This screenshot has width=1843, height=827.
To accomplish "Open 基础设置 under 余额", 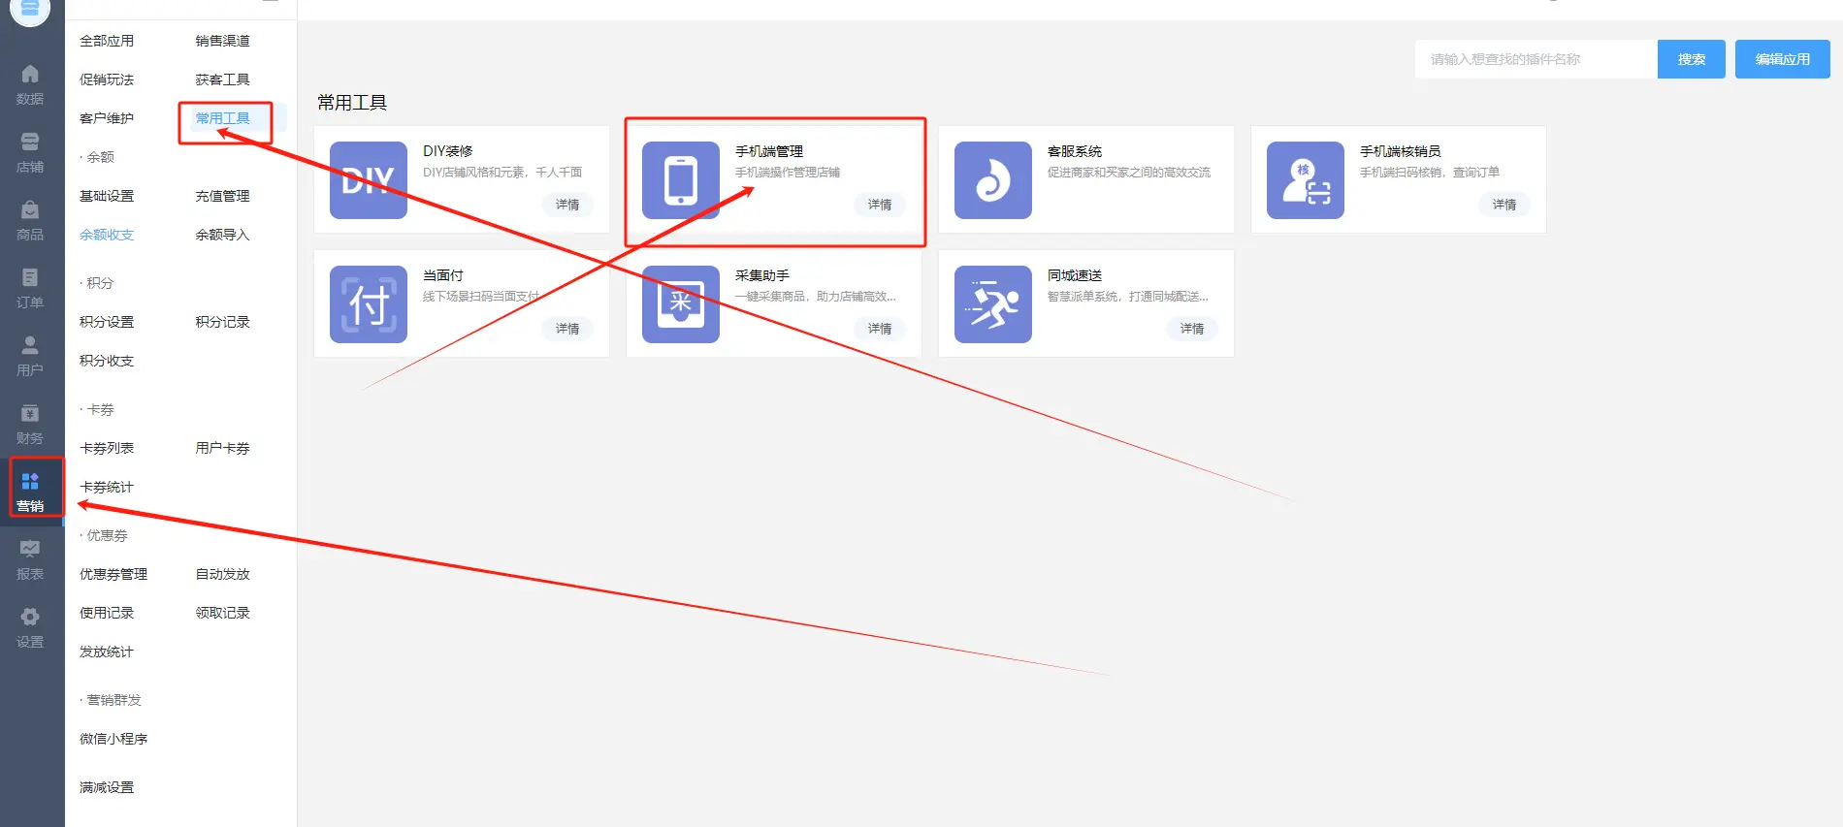I will pos(107,196).
